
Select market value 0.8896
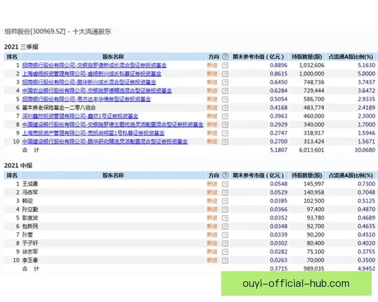(278, 65)
